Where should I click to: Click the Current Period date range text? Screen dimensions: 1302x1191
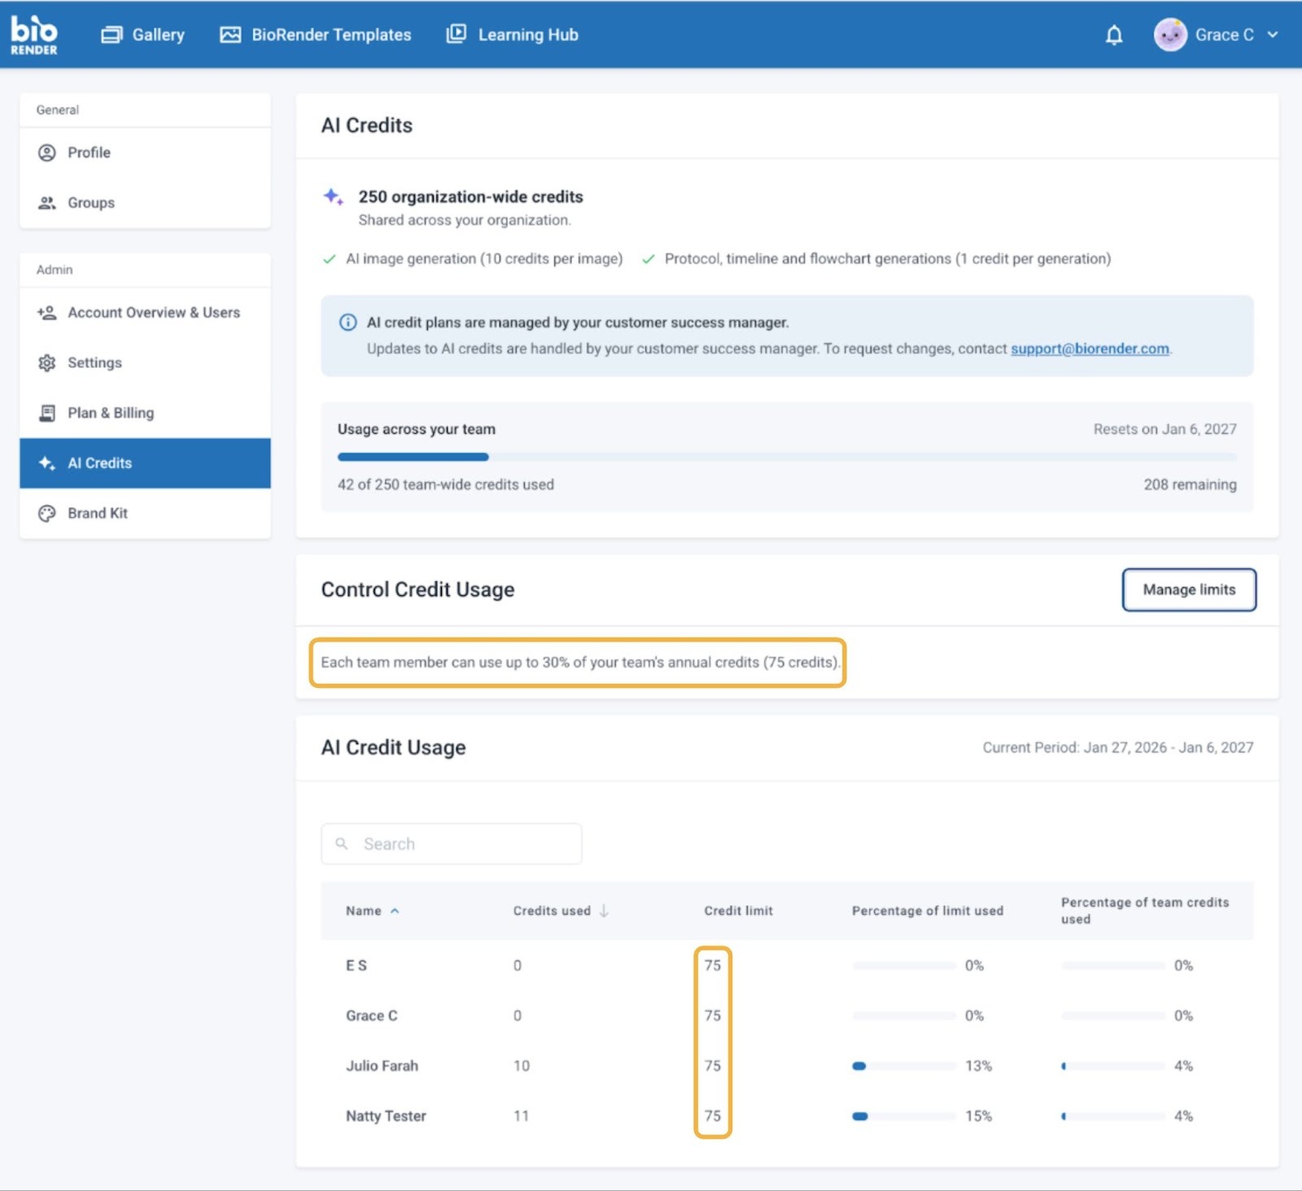coord(1118,747)
